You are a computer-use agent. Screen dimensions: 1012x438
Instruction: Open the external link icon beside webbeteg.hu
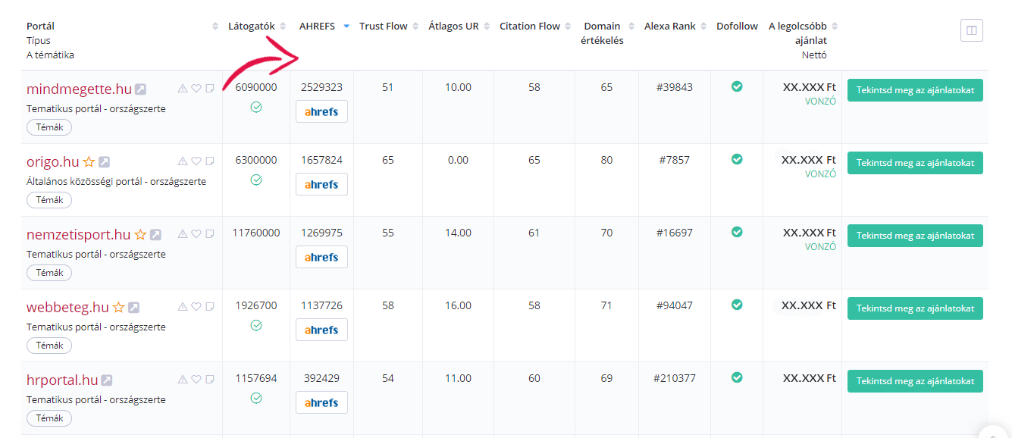tap(133, 308)
